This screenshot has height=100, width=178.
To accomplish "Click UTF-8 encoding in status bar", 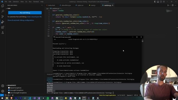I will 136,95.
